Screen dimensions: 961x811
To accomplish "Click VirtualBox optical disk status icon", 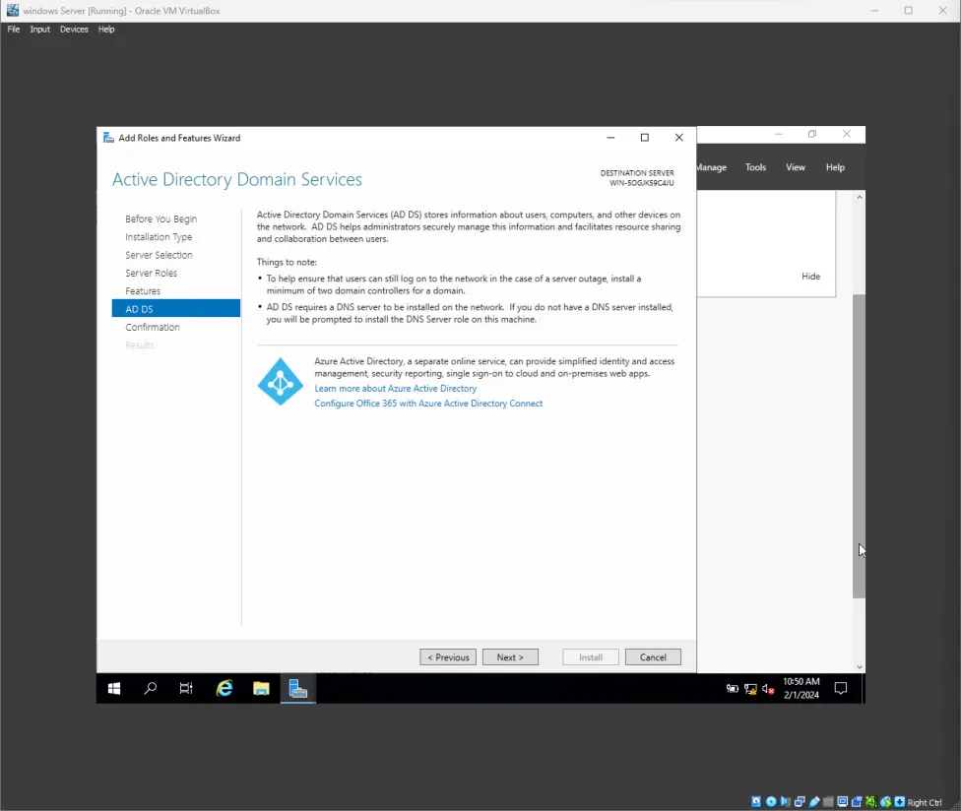I will (x=771, y=802).
